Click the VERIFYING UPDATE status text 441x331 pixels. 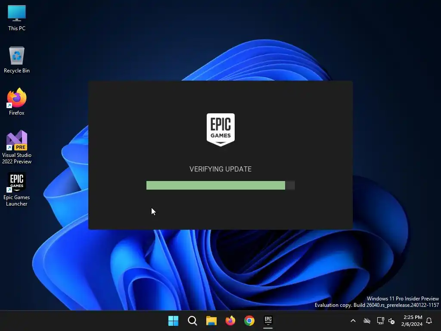click(220, 169)
